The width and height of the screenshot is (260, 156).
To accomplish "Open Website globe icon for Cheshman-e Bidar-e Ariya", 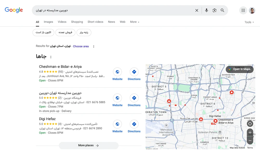I will [118, 72].
